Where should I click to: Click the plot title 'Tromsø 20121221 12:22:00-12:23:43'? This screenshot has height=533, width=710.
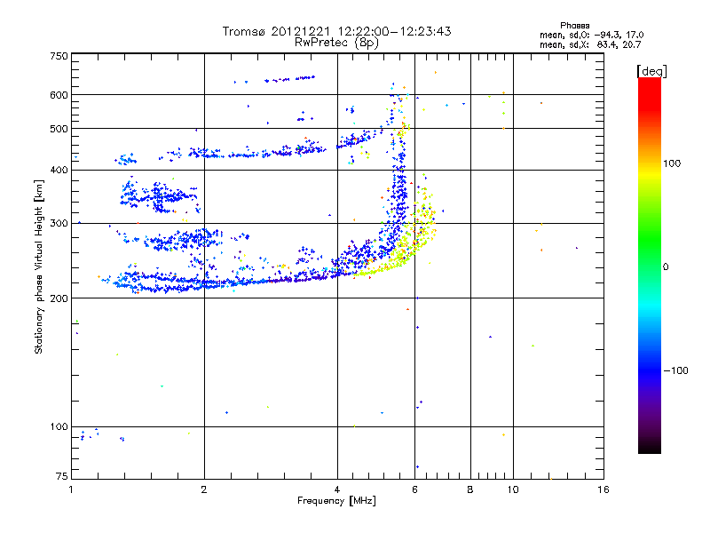337,31
